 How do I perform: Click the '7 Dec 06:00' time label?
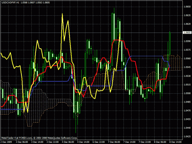pos(114,142)
